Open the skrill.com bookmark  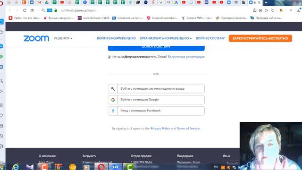pos(93,18)
